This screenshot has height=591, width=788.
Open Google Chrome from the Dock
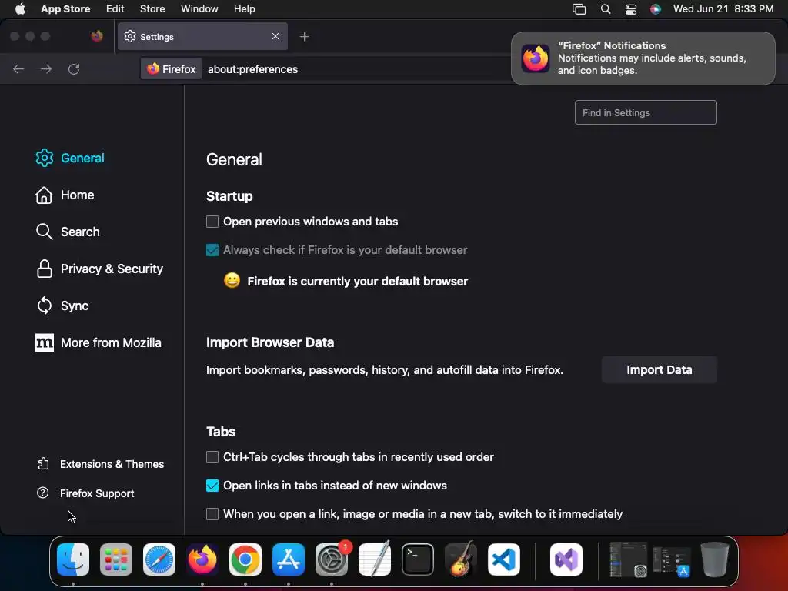[x=245, y=559]
